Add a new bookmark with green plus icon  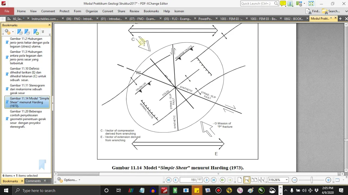(36, 32)
